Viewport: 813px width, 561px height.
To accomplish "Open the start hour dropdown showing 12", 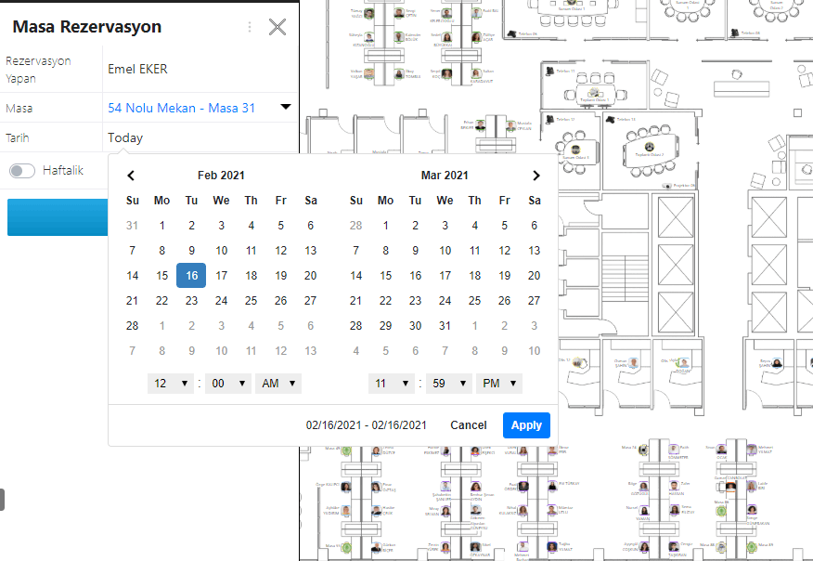I will (x=171, y=384).
